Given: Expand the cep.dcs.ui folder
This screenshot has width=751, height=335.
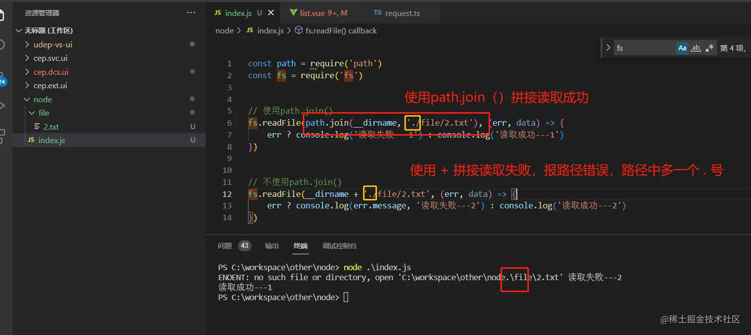Looking at the screenshot, I should point(28,72).
